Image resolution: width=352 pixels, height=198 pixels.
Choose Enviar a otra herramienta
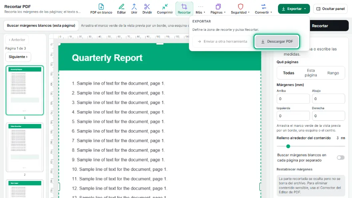coord(222,42)
